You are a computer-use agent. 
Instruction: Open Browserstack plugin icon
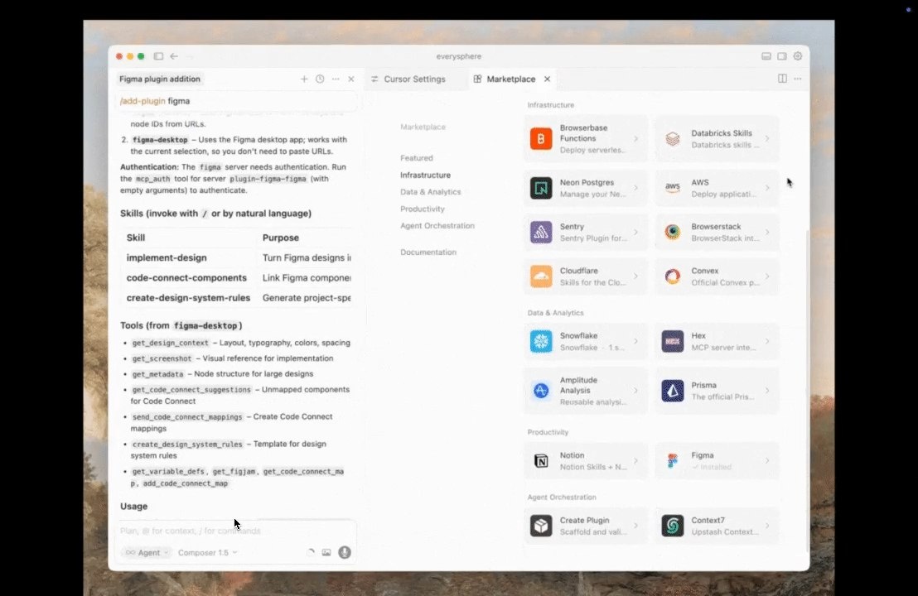pyautogui.click(x=673, y=233)
